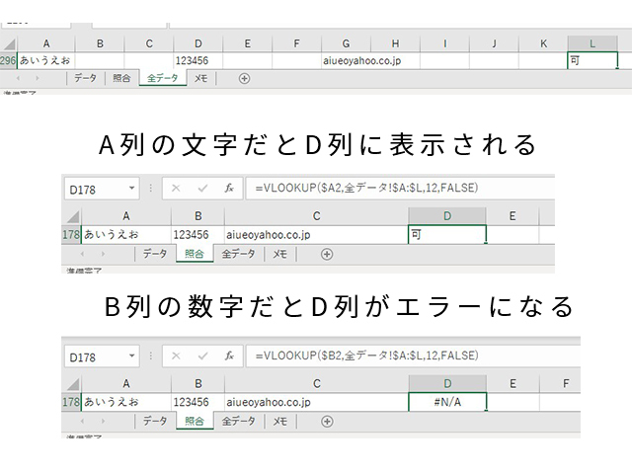The height and width of the screenshot is (475, 632).
Task: Select データ tab in the workbook showing #N/A
Action: point(154,421)
